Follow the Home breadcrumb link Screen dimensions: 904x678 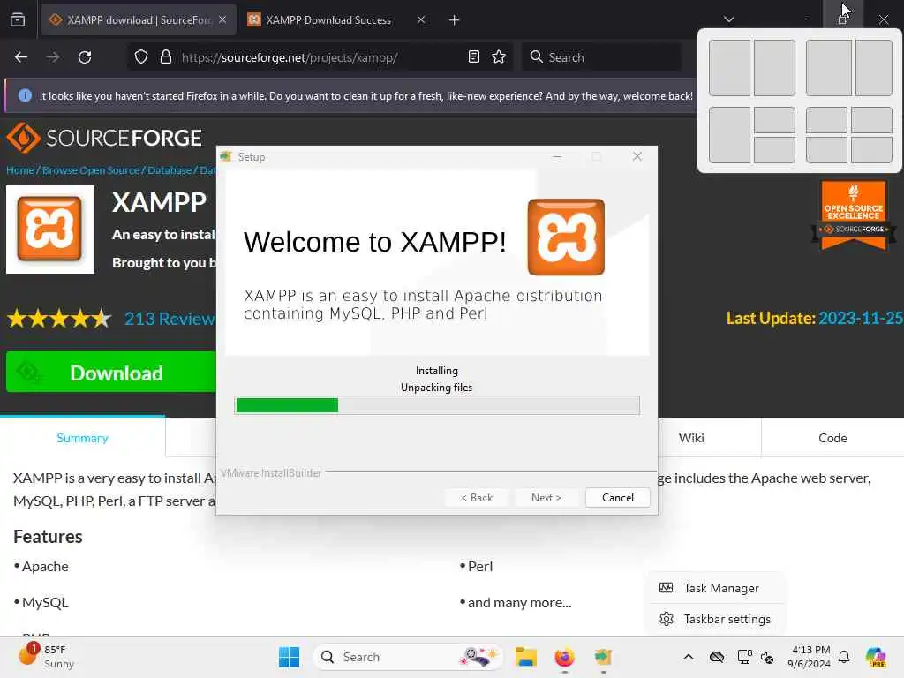pyautogui.click(x=19, y=170)
